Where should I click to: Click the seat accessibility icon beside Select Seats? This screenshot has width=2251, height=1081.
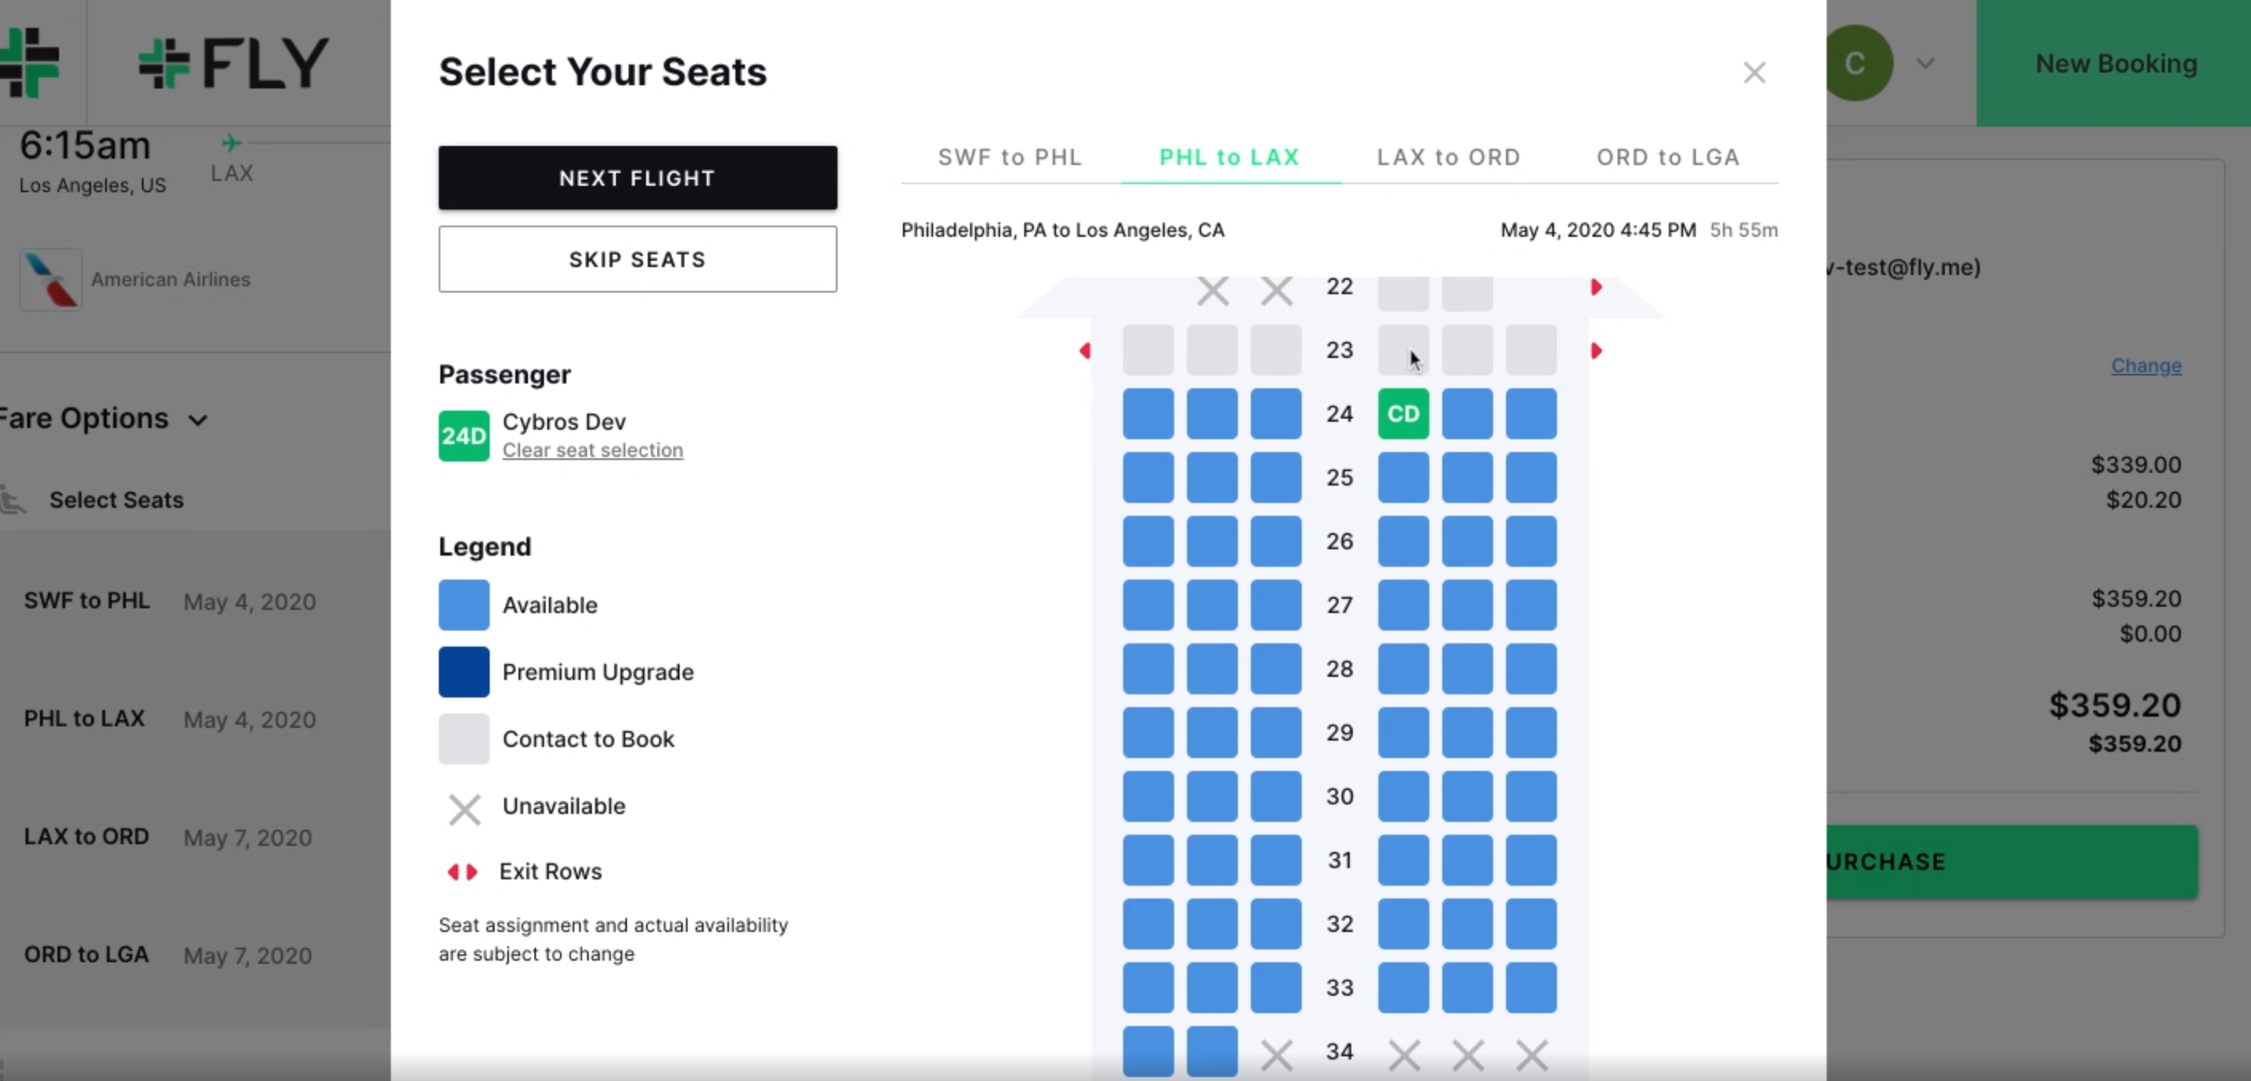click(x=12, y=500)
